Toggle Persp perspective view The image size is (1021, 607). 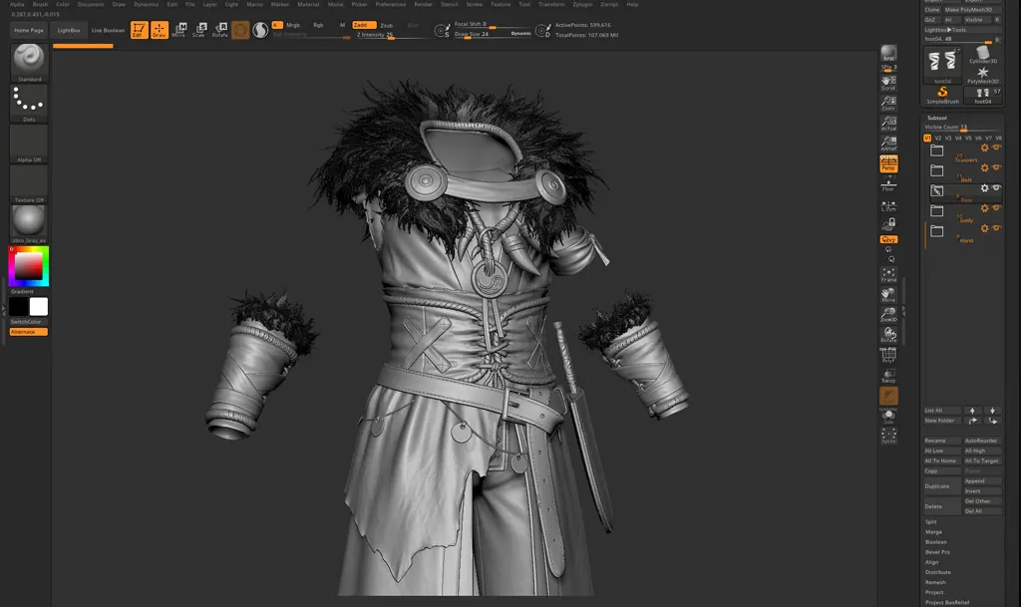(888, 163)
